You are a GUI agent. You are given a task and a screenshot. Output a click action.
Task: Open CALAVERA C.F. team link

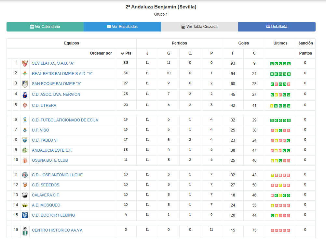point(46,195)
